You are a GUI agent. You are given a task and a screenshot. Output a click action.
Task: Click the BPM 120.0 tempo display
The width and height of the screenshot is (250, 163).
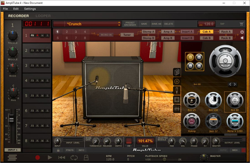click(x=206, y=24)
